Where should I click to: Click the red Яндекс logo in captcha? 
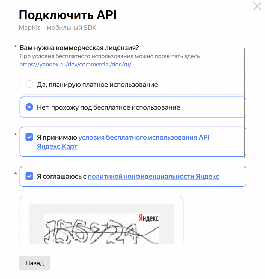point(148,218)
